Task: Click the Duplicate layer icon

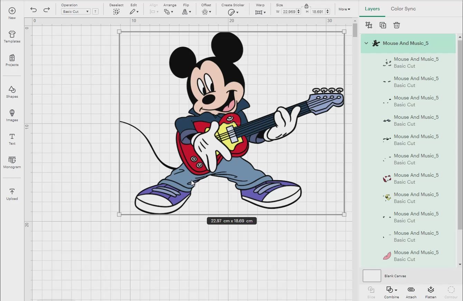Action: click(382, 25)
